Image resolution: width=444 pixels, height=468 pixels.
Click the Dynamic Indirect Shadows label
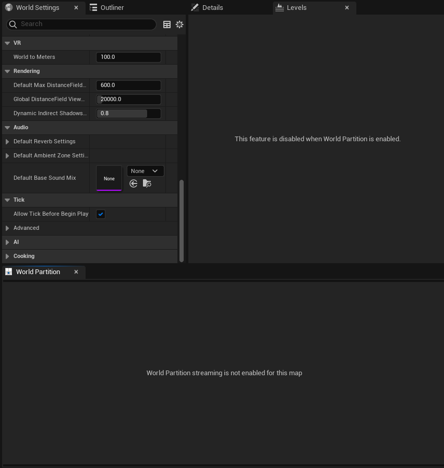[x=50, y=114]
